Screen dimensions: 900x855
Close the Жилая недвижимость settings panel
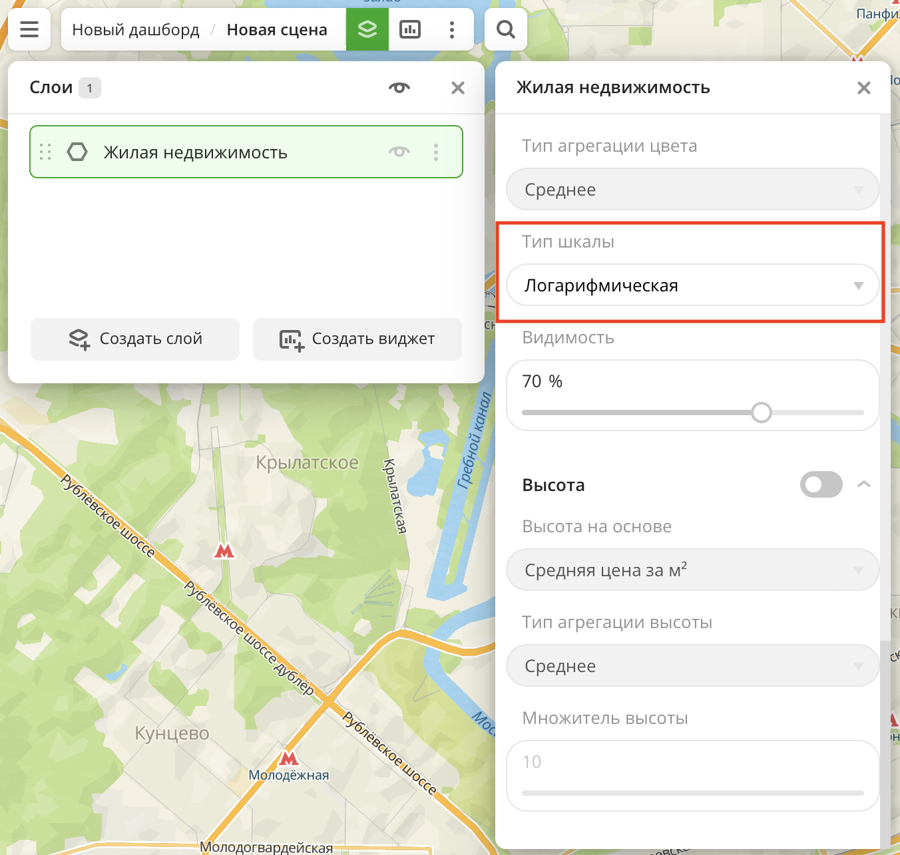pyautogui.click(x=864, y=88)
